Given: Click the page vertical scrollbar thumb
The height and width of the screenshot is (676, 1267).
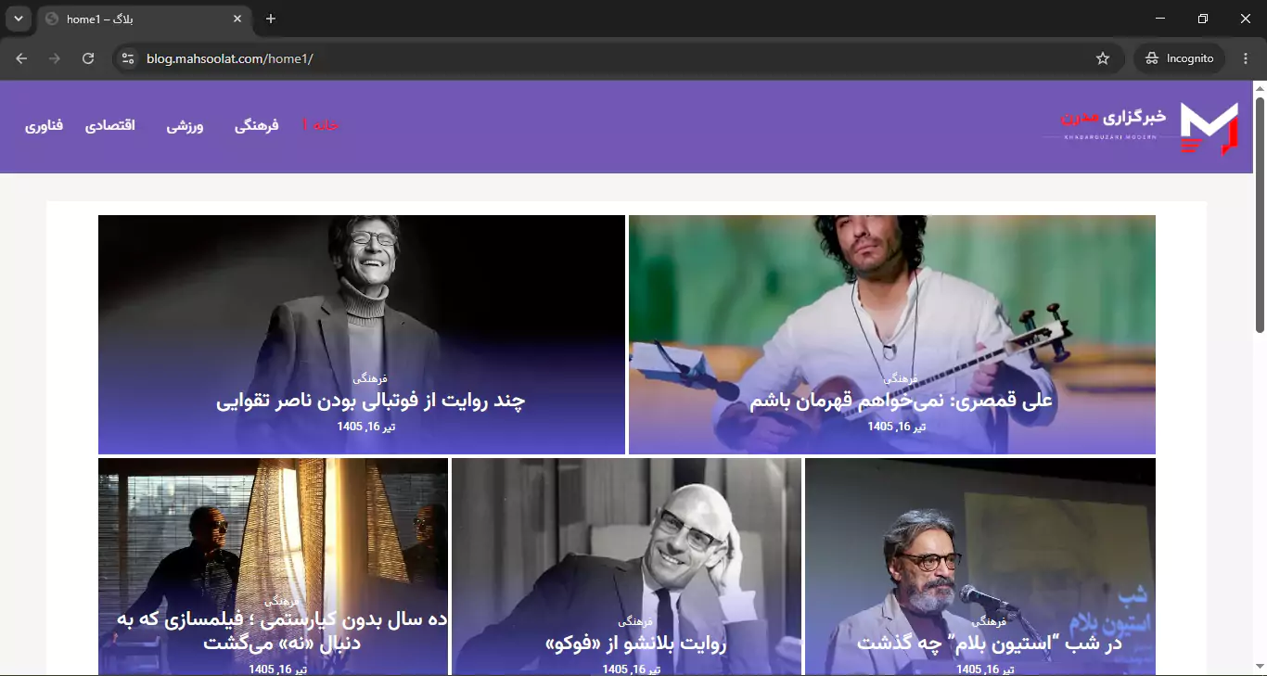Looking at the screenshot, I should point(1260,213).
